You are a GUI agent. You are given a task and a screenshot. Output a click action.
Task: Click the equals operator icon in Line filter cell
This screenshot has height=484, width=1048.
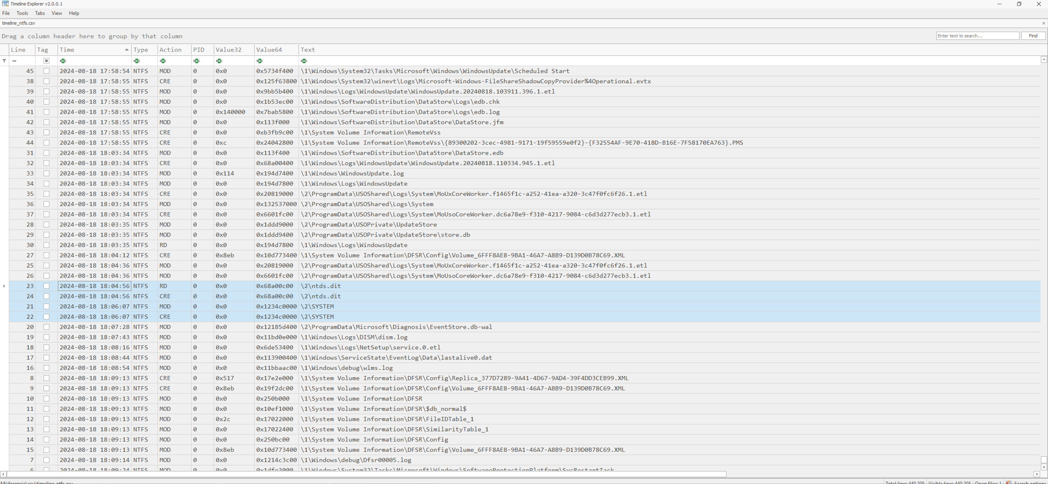pos(15,61)
